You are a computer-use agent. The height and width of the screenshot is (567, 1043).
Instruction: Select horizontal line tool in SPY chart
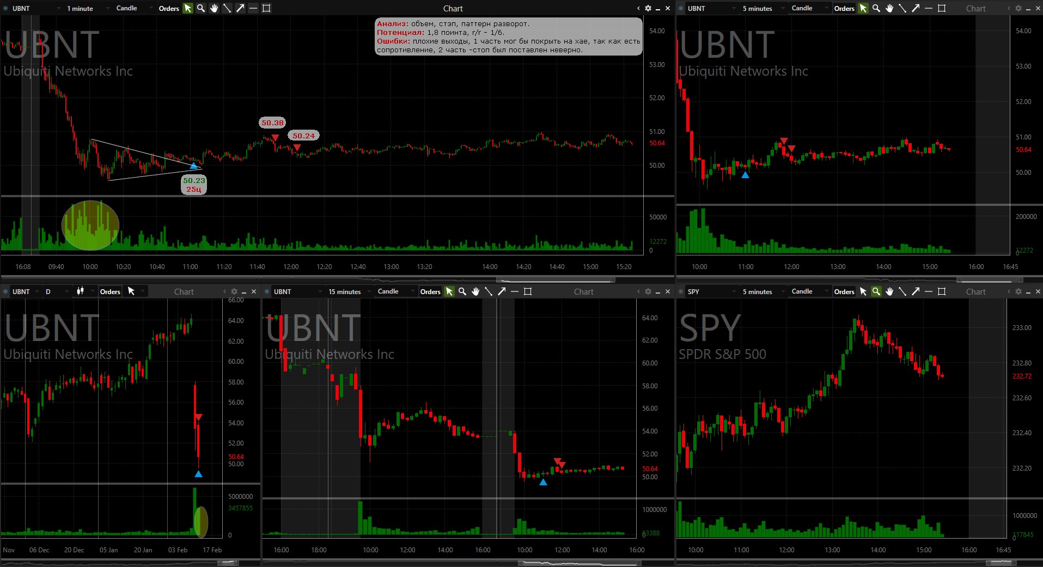(x=929, y=291)
